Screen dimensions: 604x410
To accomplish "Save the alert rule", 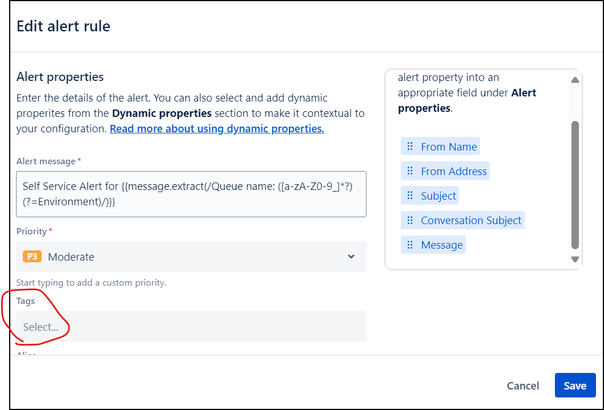I will click(x=575, y=385).
